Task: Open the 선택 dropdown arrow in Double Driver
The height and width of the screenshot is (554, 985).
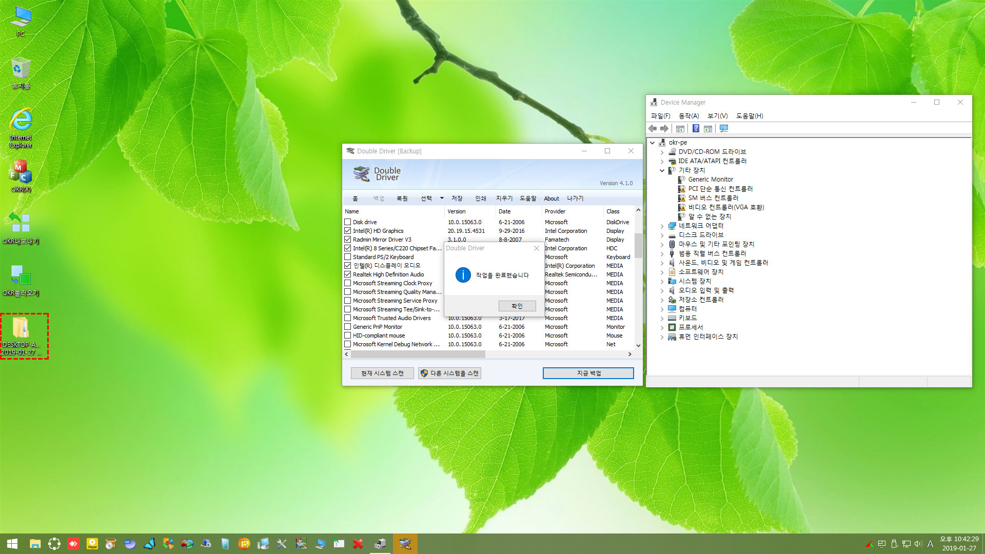Action: (x=442, y=199)
